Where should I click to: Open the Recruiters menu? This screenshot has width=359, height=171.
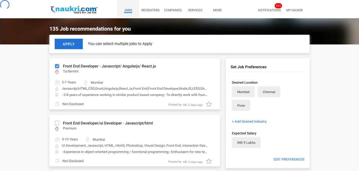150,10
